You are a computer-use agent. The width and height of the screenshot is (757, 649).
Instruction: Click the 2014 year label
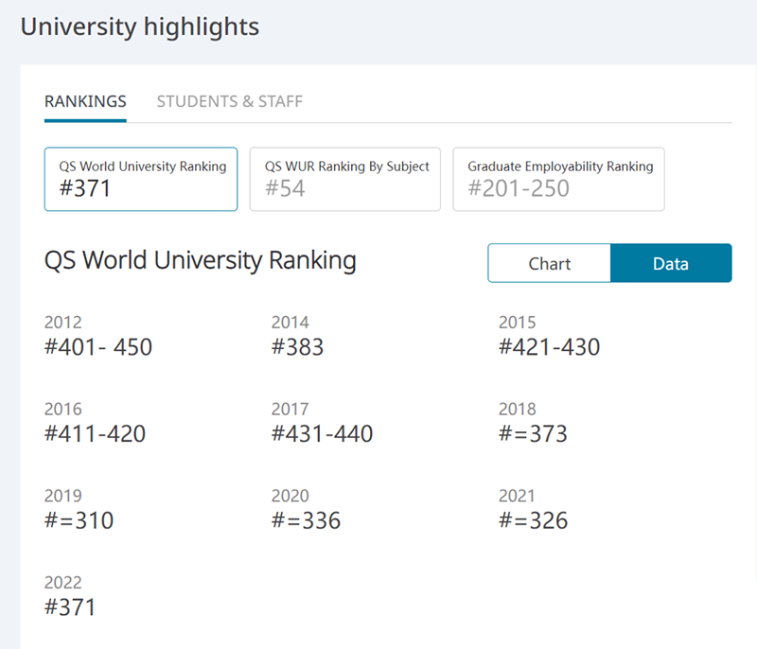290,323
